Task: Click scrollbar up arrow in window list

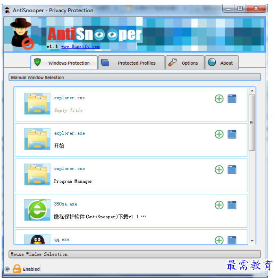Action: 252,91
